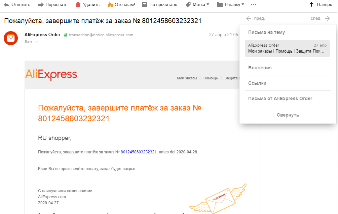Click the Forward arrow icon
This screenshot has width=338, height=214.
41,4
